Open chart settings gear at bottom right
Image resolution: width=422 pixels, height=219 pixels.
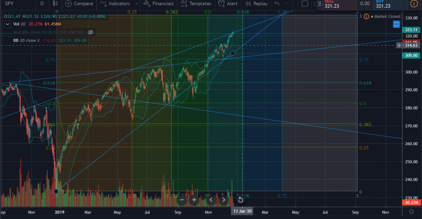tap(411, 211)
